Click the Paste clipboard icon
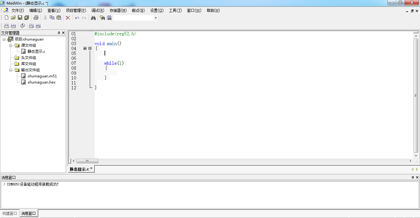420x218 pixels. pos(59,18)
